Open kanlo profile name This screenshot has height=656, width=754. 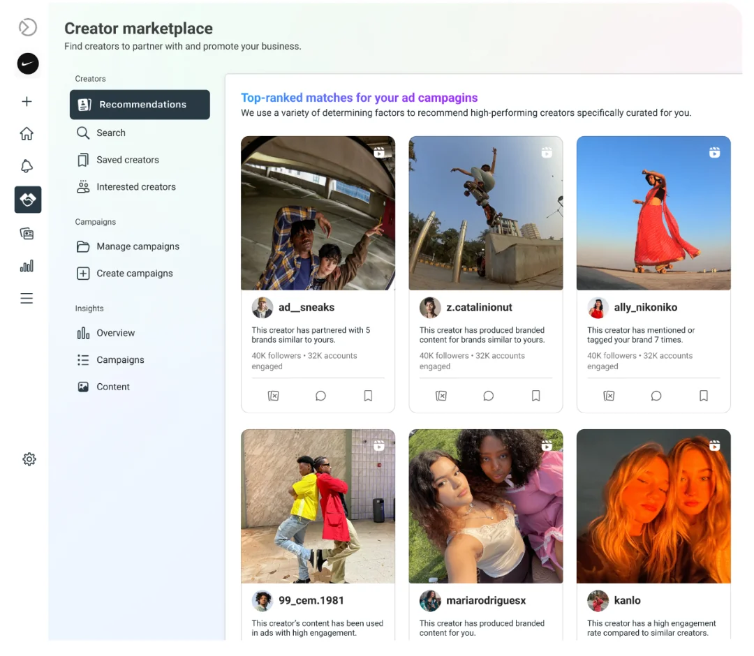pos(627,600)
